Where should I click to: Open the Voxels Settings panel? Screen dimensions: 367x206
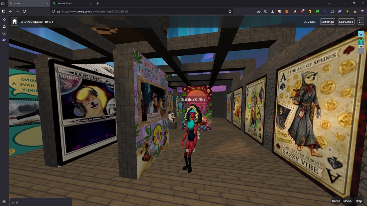327,22
